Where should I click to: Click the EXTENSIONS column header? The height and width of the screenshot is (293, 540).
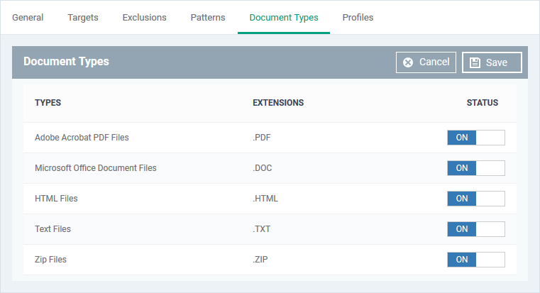[x=278, y=103]
